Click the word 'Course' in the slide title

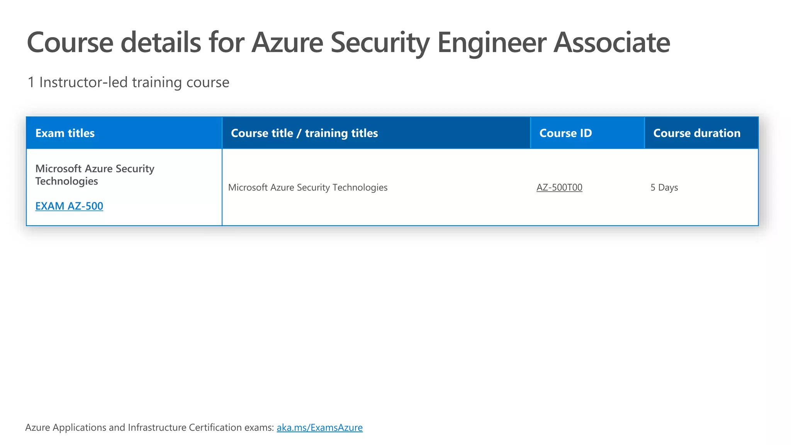pos(70,42)
